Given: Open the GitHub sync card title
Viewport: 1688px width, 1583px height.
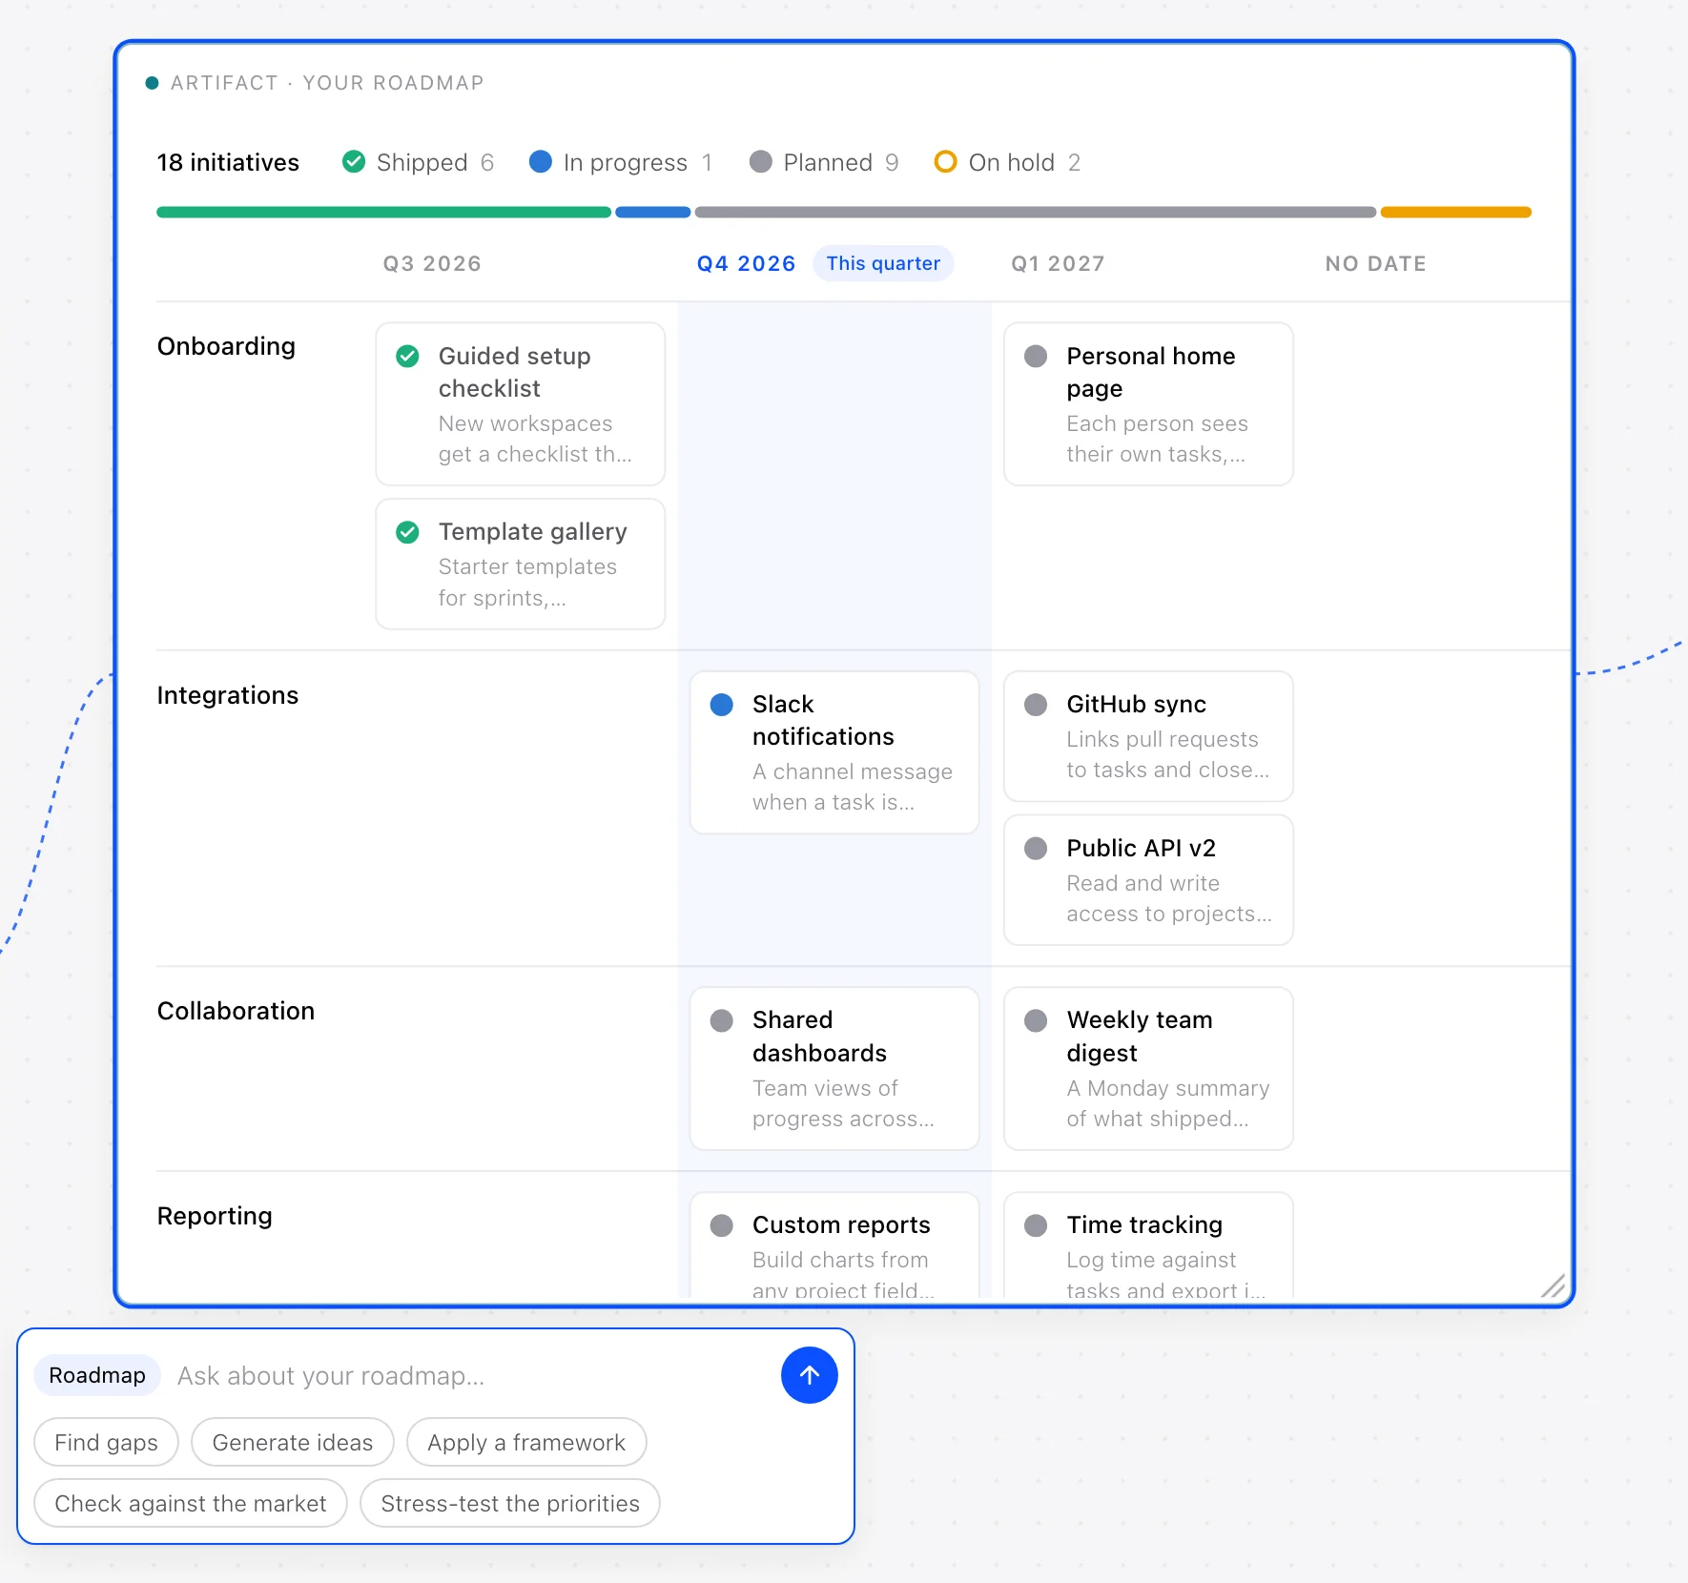Looking at the screenshot, I should (1136, 704).
